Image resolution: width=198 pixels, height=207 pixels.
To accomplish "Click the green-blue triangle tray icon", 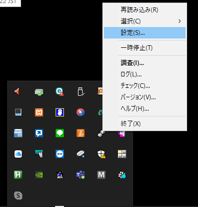I will 100,112.
